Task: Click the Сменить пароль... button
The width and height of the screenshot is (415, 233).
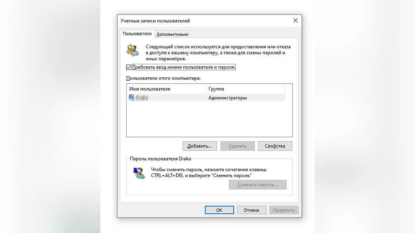Action: (258, 185)
